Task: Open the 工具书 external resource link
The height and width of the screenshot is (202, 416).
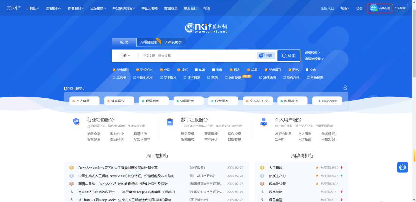Action: pyautogui.click(x=119, y=78)
